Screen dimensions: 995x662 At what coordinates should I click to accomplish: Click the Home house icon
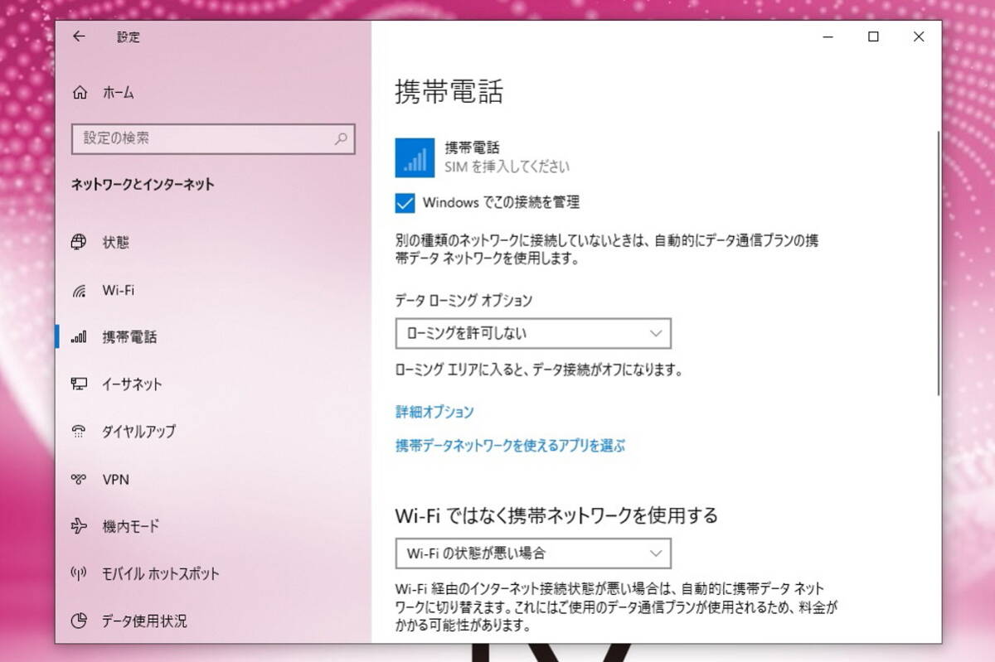(80, 92)
